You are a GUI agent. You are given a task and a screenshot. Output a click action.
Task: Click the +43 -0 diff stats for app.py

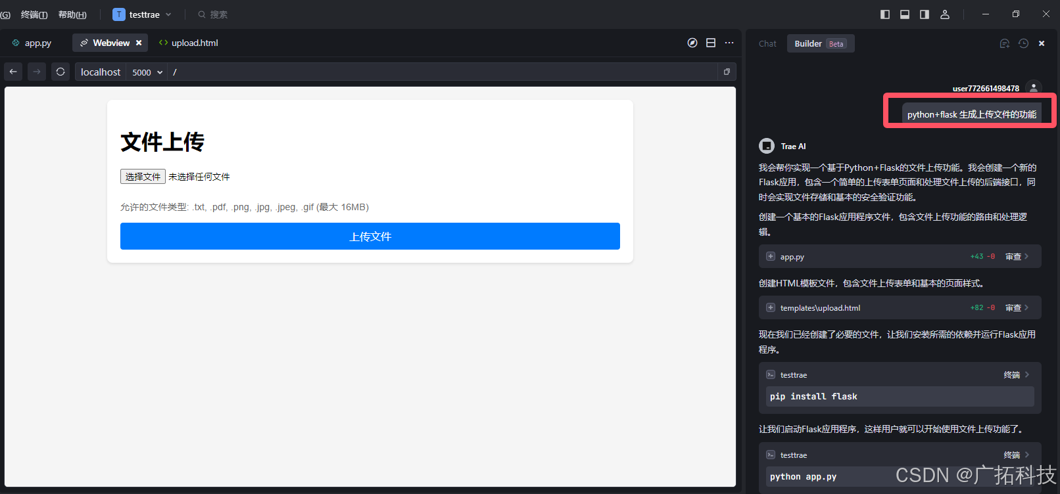coord(982,256)
